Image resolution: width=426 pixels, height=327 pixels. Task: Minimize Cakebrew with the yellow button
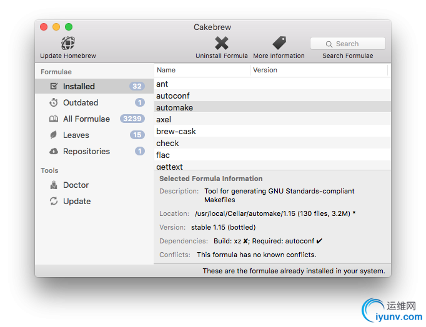click(x=56, y=27)
